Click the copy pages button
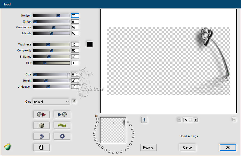241x156 pixels. [x=41, y=147]
